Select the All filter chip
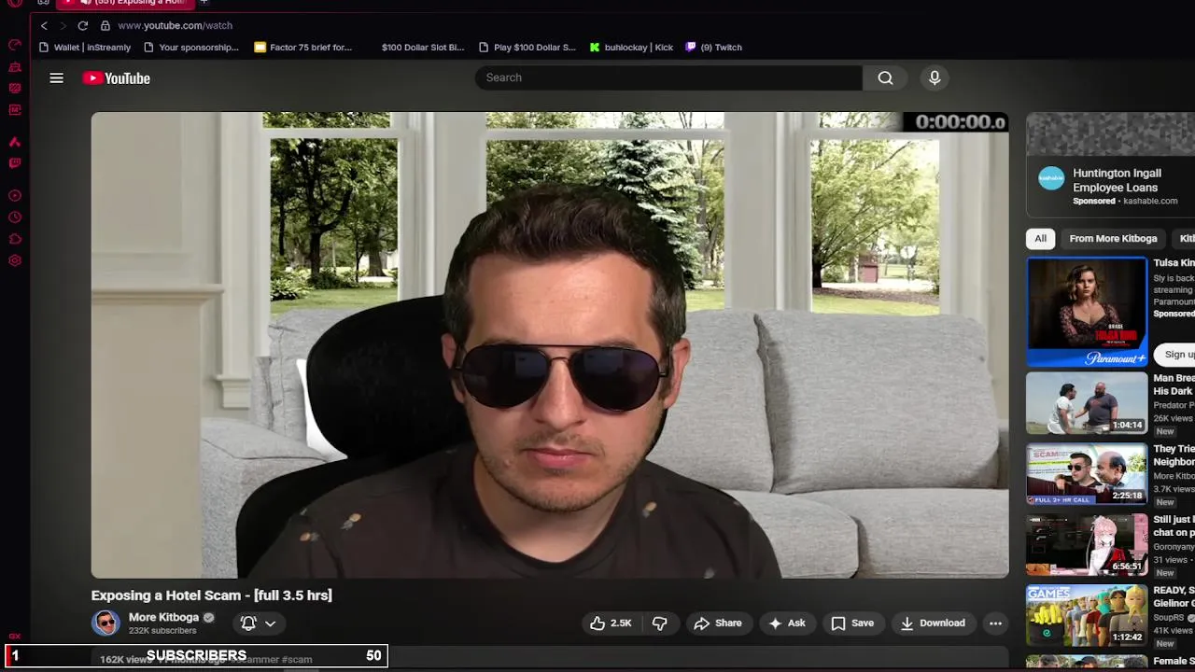Screen dimensions: 1195x672 (1040, 239)
